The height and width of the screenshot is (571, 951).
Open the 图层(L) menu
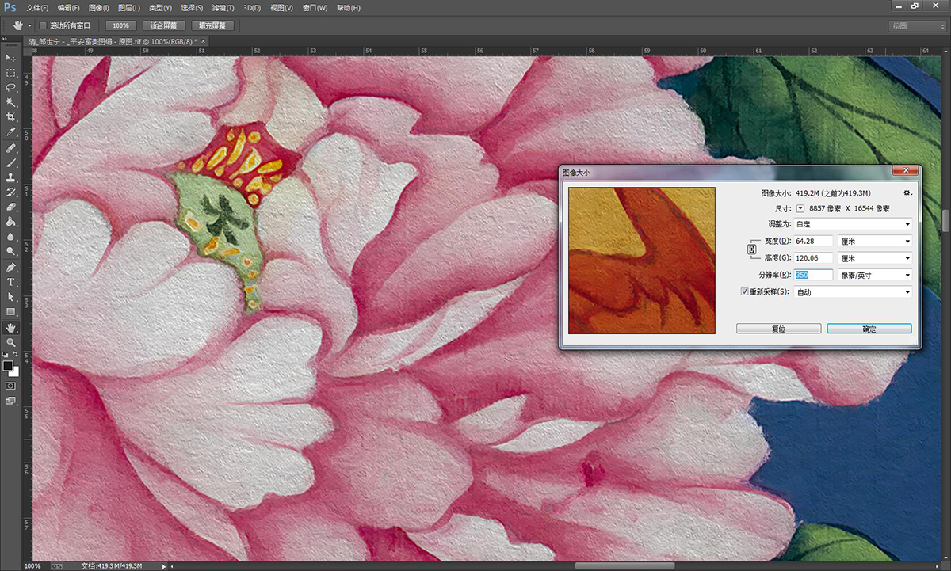[129, 8]
